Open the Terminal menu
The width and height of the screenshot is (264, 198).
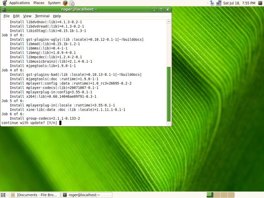(x=42, y=16)
